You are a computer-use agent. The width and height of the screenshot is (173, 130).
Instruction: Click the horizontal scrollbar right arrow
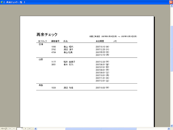pyautogui.click(x=169, y=129)
